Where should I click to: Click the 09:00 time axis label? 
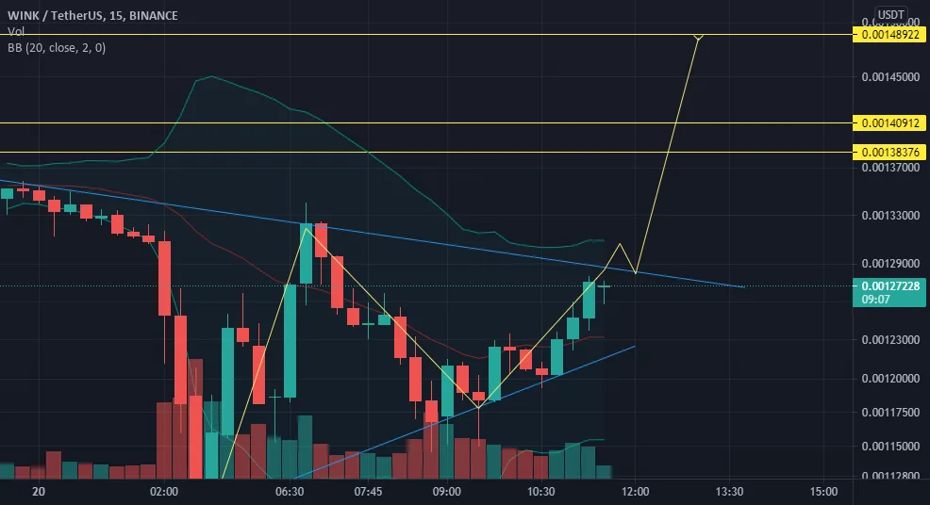(x=447, y=492)
